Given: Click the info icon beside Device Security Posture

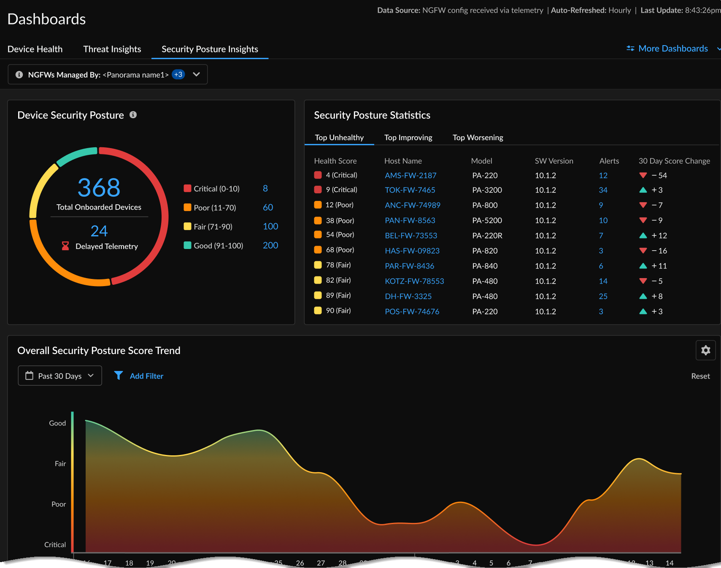Looking at the screenshot, I should click(133, 115).
